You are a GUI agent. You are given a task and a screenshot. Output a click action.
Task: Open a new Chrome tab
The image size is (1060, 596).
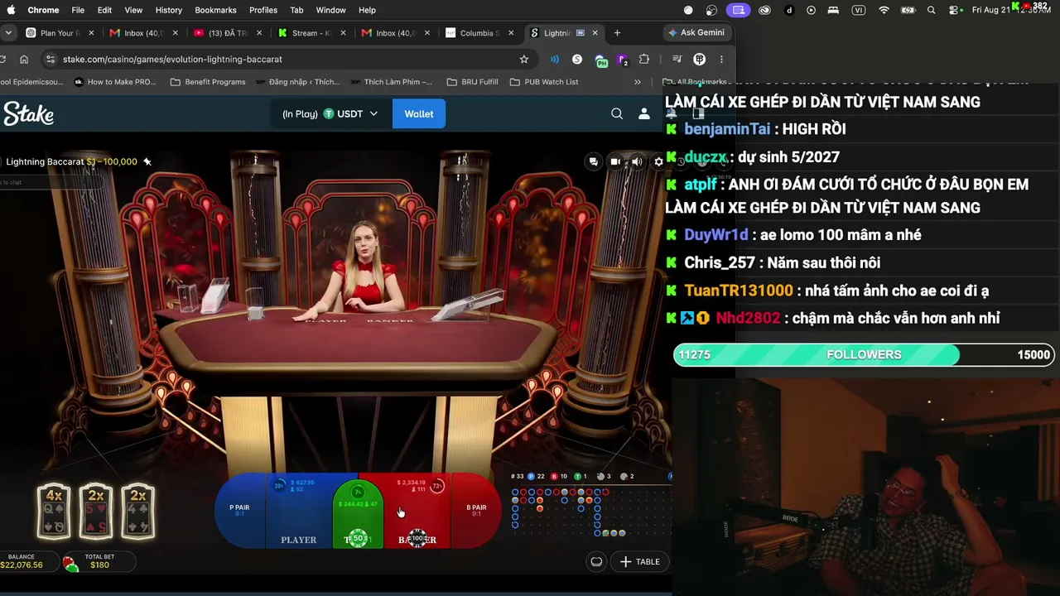pos(617,33)
